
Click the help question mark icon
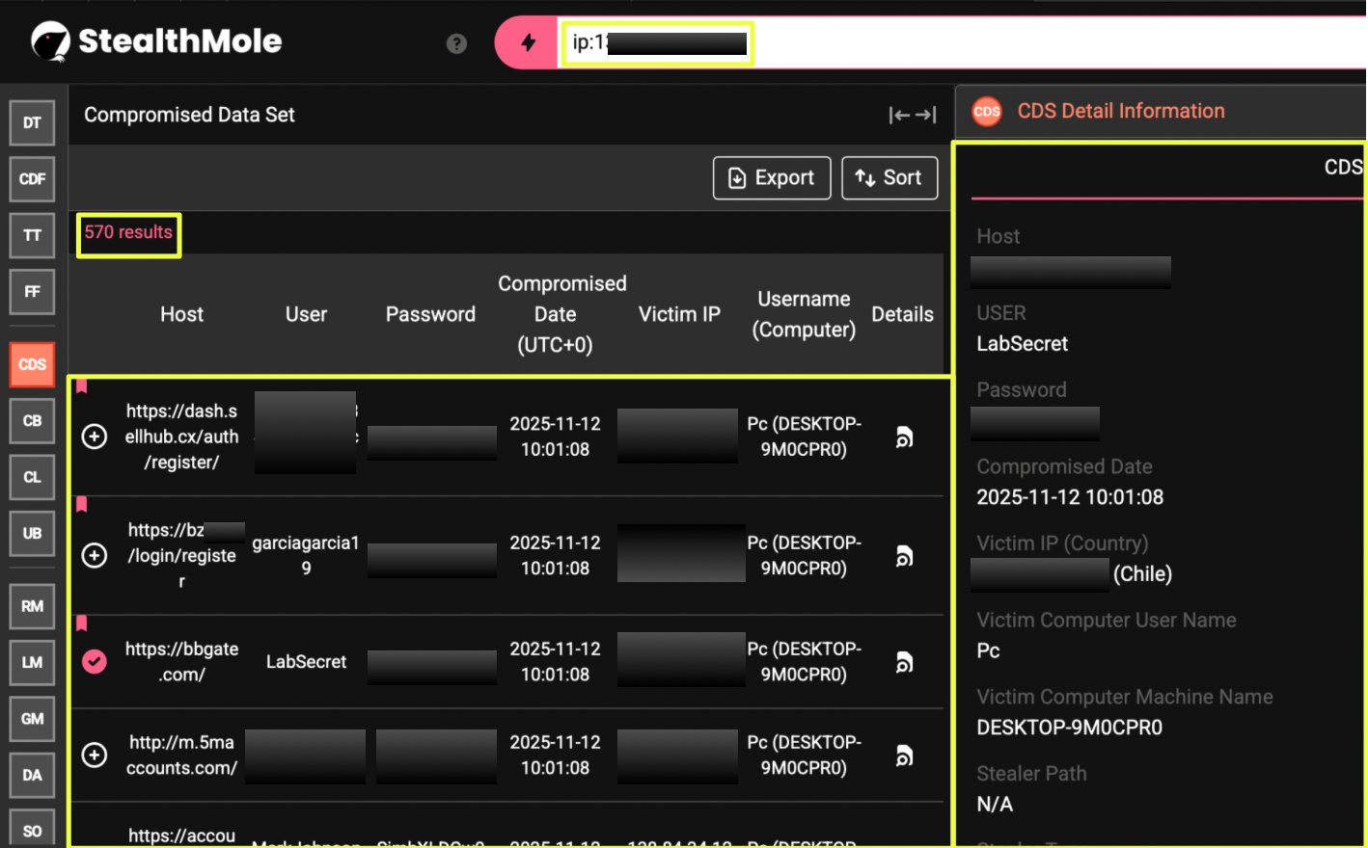(x=456, y=43)
